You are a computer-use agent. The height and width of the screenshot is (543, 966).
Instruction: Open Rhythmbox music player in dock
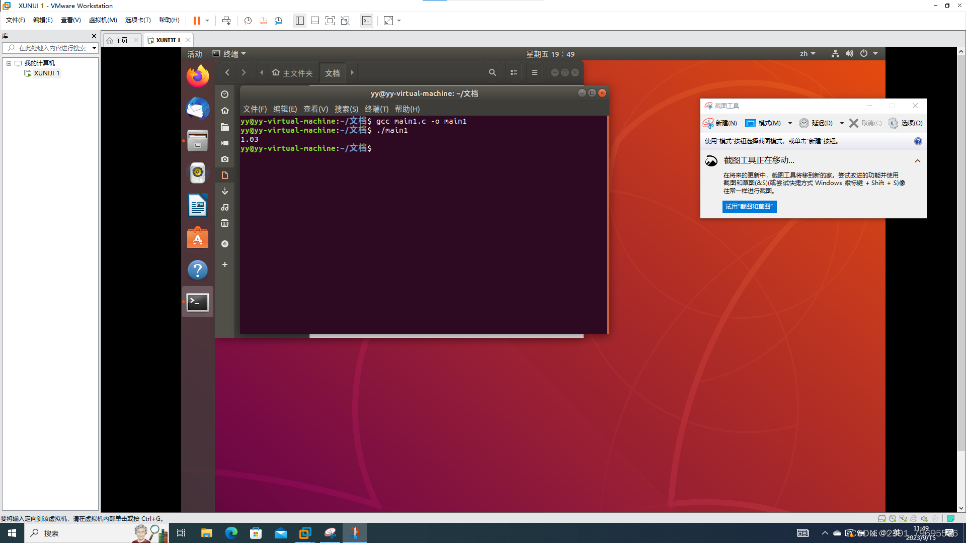[x=198, y=173]
